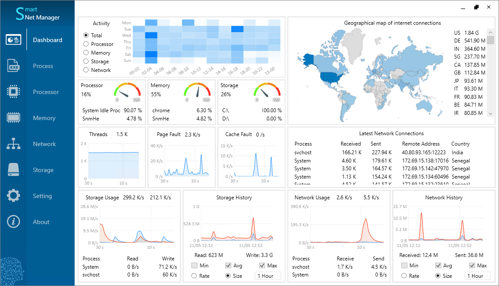Open the 1 Hour dropdown in Storage History
This screenshot has width=499, height=286.
[x=267, y=275]
